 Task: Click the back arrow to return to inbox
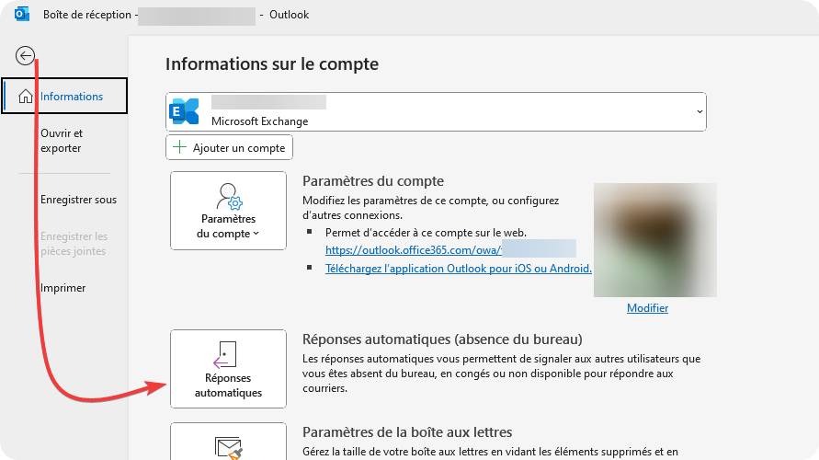(x=25, y=55)
